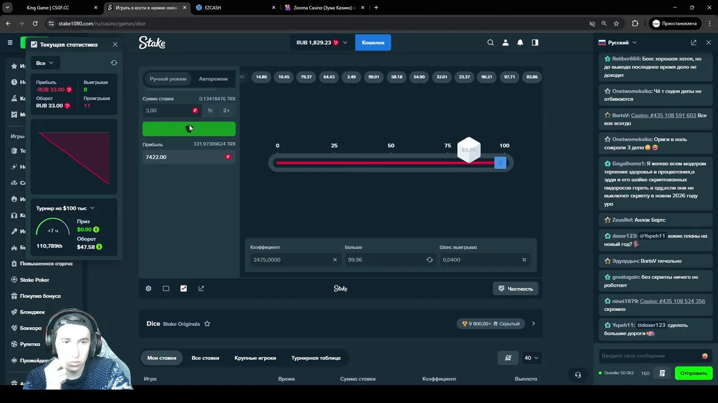The height and width of the screenshot is (403, 718).
Task: Open the 9 900,00× hidden big win badge
Action: [x=491, y=324]
